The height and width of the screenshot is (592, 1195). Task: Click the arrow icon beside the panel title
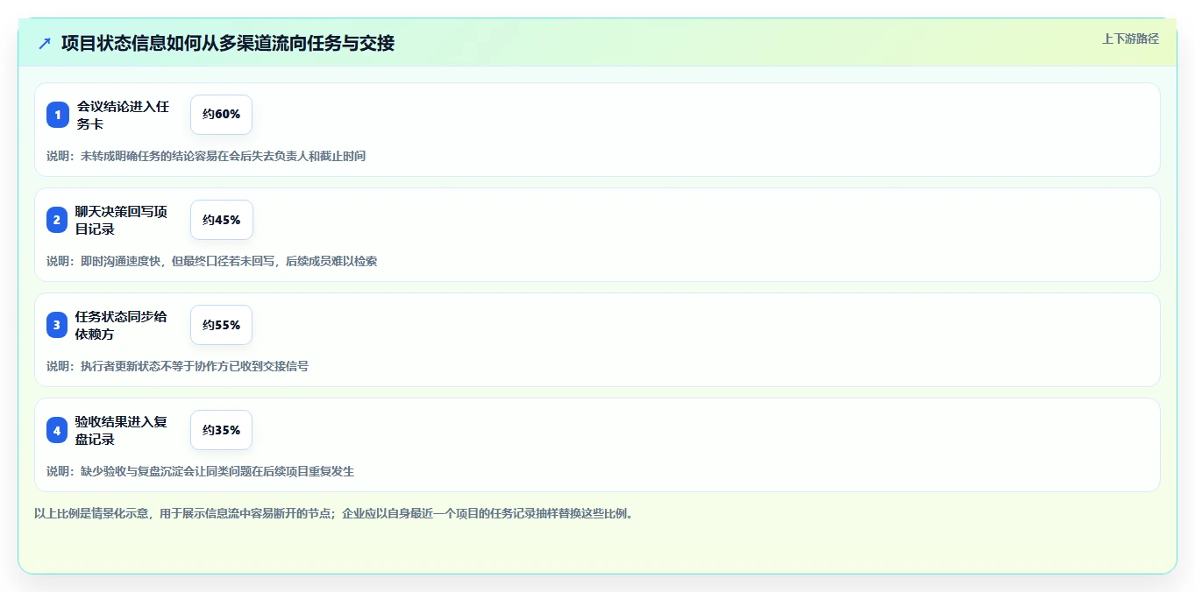click(x=45, y=43)
